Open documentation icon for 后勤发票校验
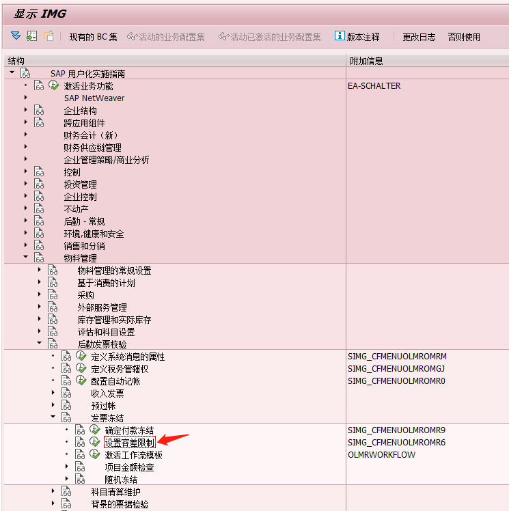 click(53, 344)
